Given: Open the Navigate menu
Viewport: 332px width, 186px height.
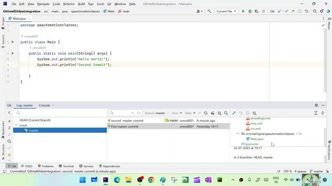Looking at the screenshot, I should pyautogui.click(x=43, y=4).
